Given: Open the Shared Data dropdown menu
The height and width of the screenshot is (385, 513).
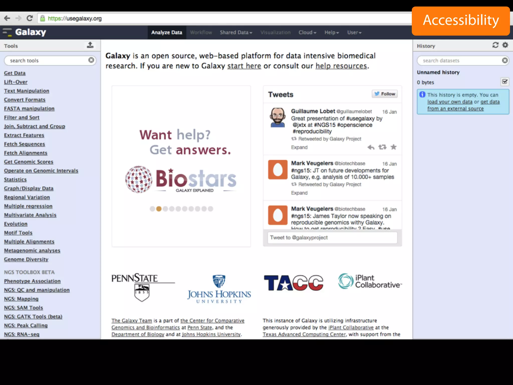Looking at the screenshot, I should coord(236,33).
